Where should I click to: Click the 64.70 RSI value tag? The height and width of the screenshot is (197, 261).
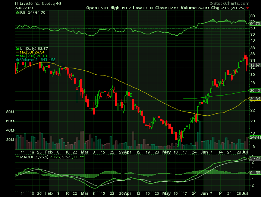255,23
